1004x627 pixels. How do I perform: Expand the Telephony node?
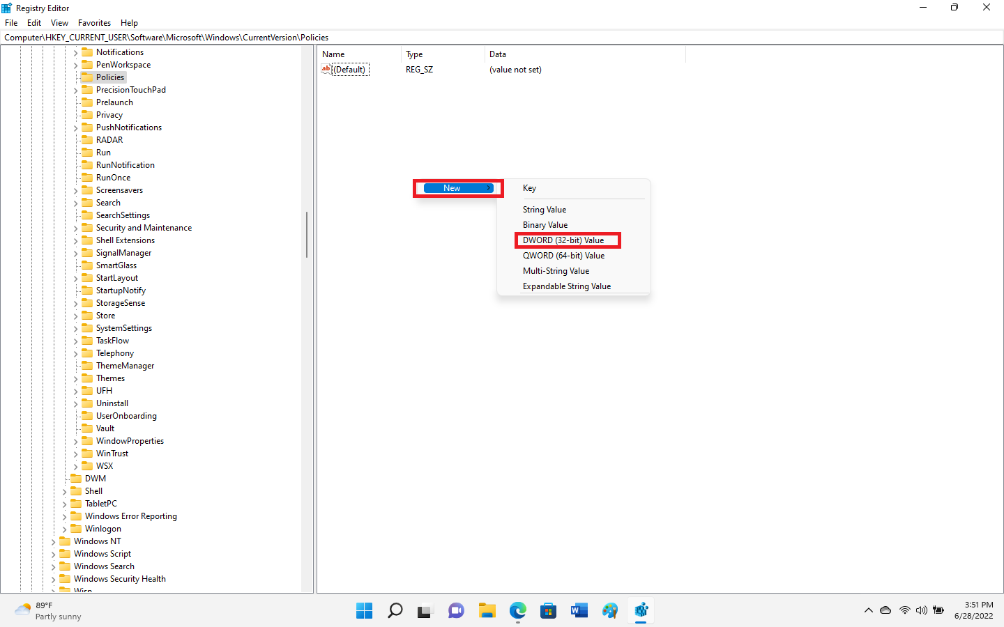(x=75, y=354)
